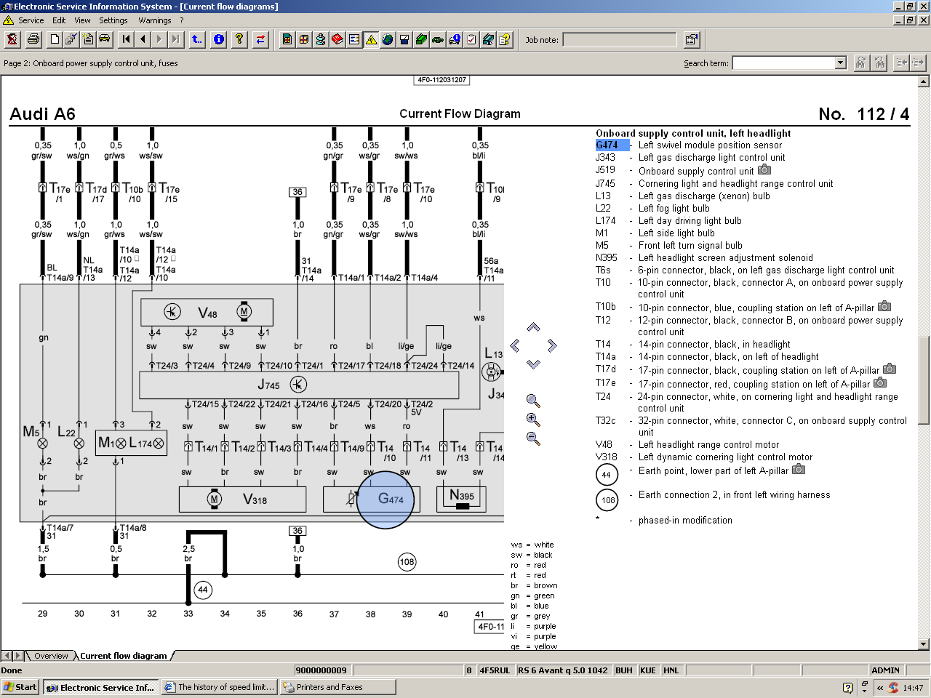The image size is (931, 698).
Task: Click the printer icon in the toolbar
Action: pyautogui.click(x=33, y=39)
